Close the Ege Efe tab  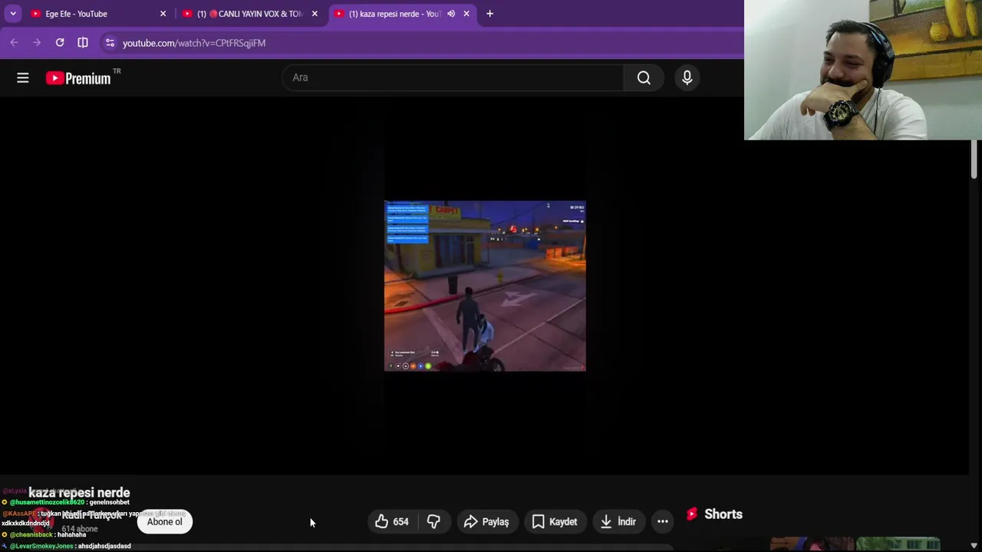pos(163,14)
